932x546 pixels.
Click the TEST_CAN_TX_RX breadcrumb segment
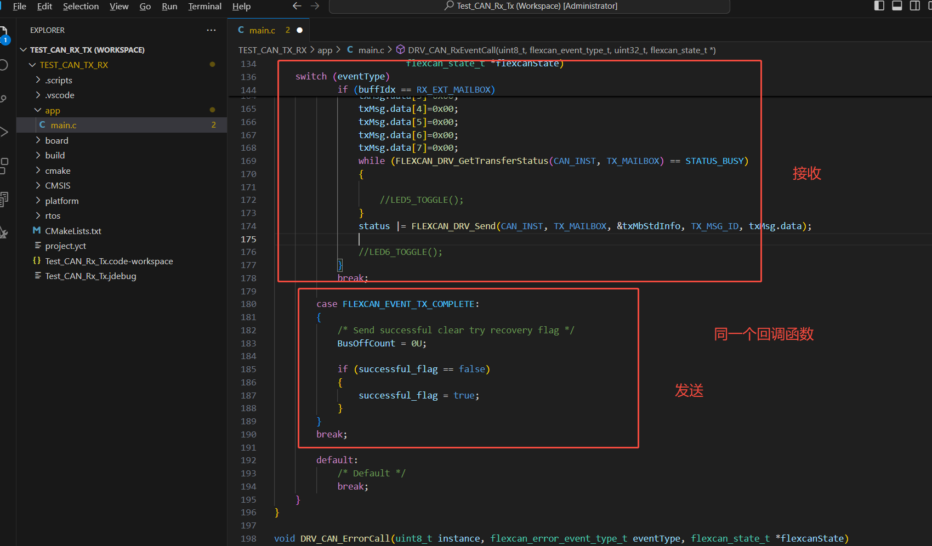point(272,50)
